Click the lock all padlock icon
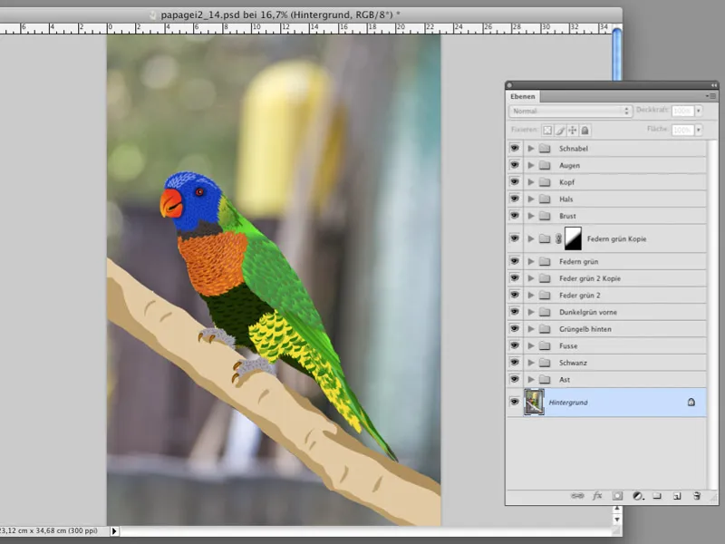725x544 pixels. [585, 130]
